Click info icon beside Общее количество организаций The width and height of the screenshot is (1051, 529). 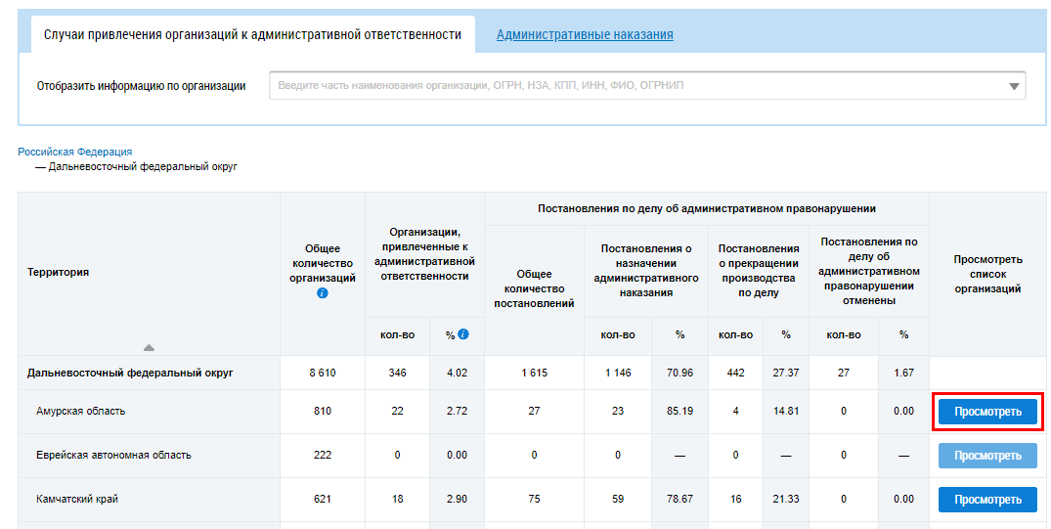[x=323, y=293]
